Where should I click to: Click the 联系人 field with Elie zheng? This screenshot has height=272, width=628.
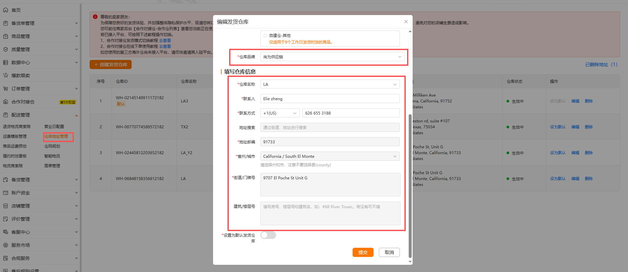coord(330,99)
